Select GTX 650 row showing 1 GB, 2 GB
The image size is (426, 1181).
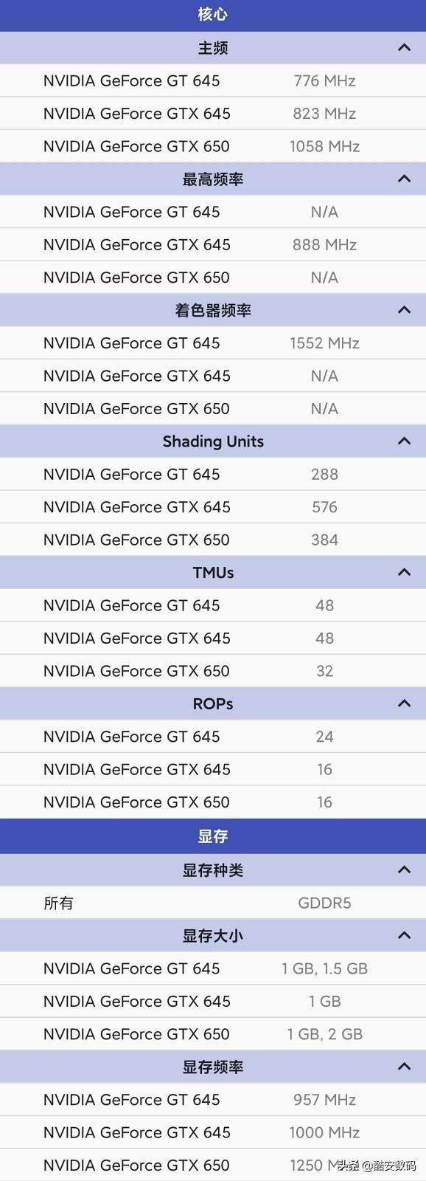coord(213,1034)
